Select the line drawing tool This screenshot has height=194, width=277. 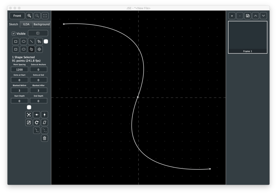tap(31, 42)
